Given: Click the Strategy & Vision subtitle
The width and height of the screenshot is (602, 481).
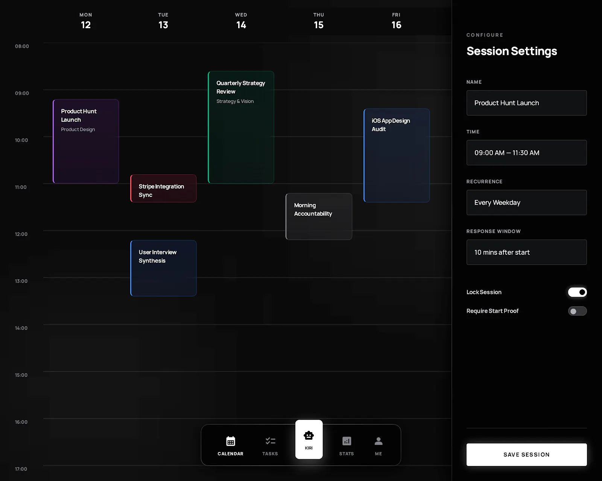Looking at the screenshot, I should (x=235, y=101).
